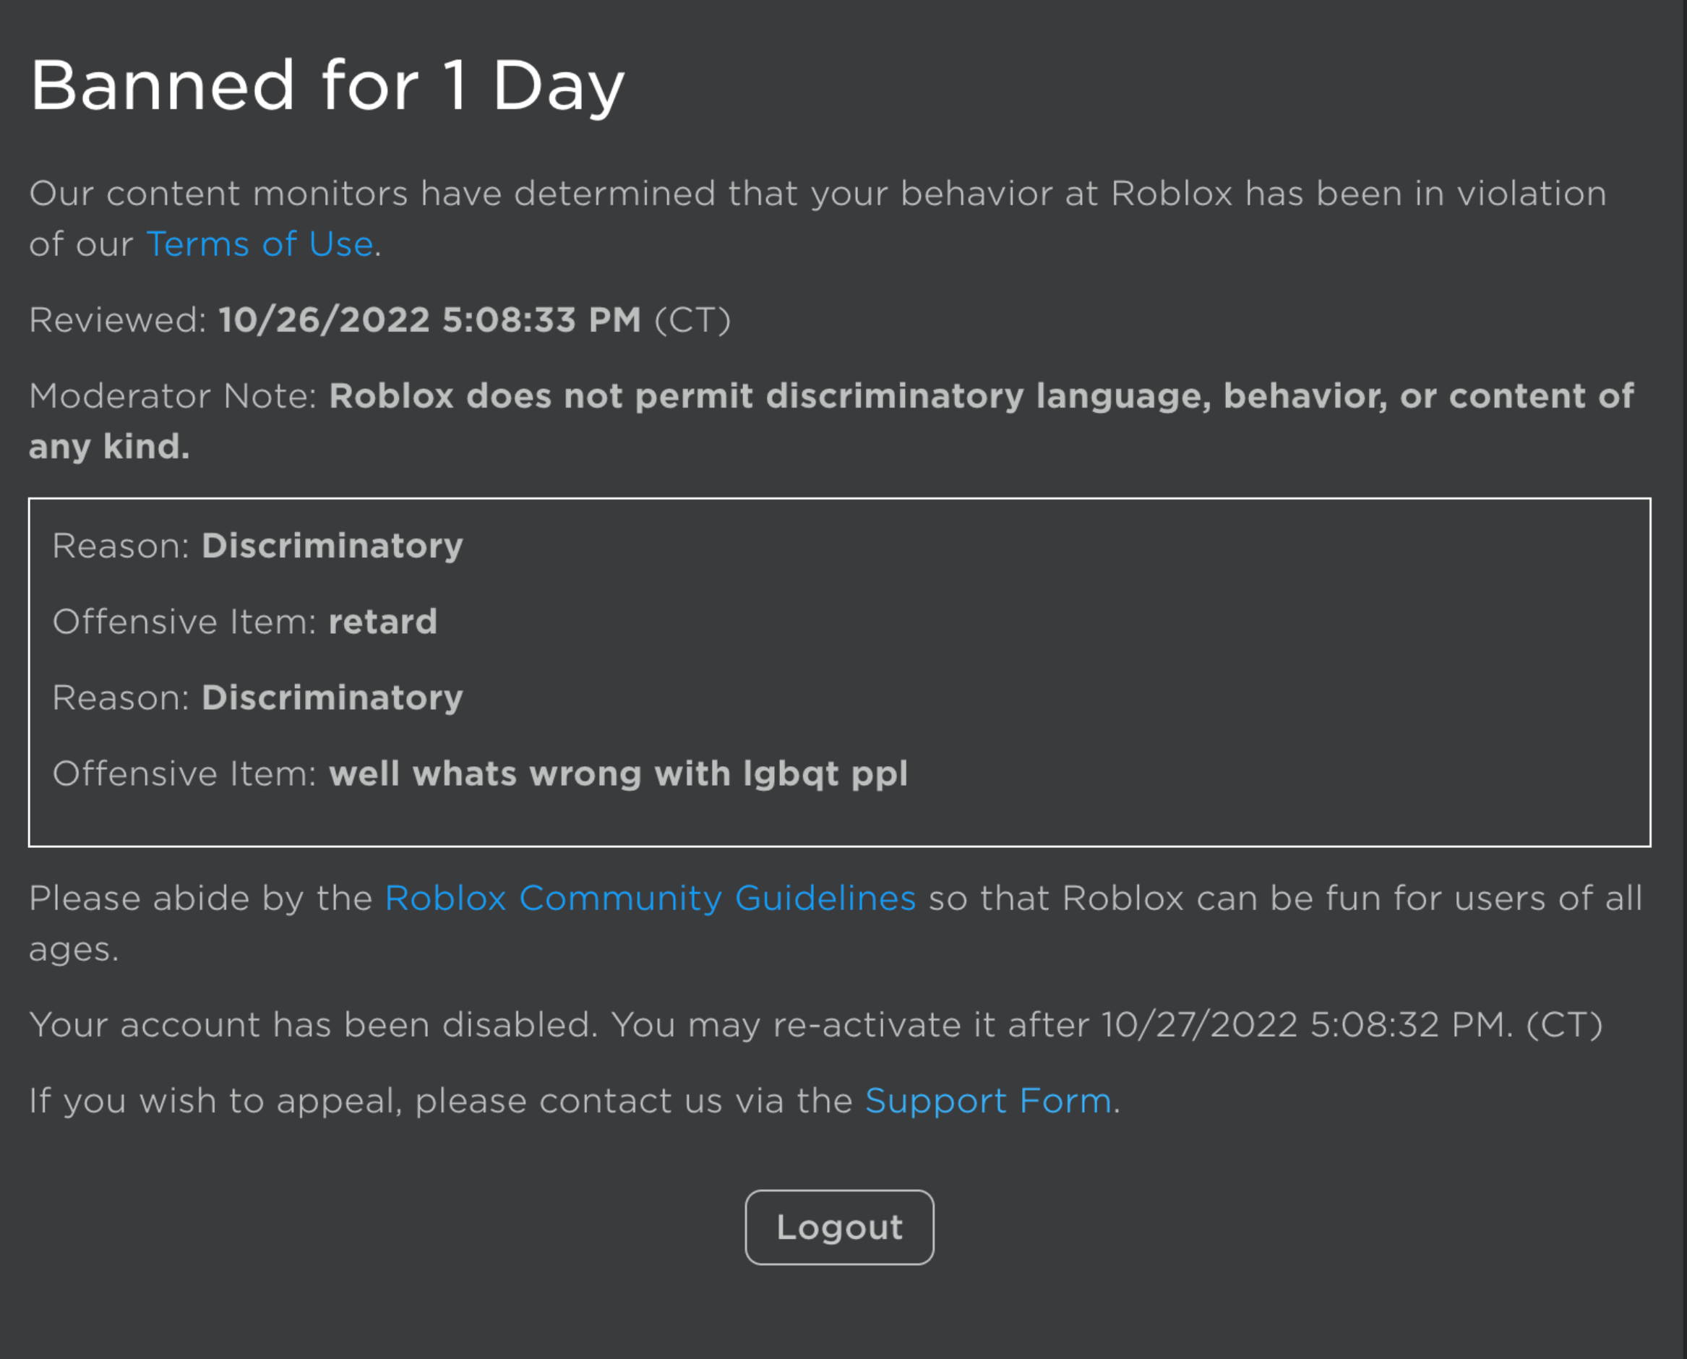Select the first "Reason: Discriminatory" line
1687x1359 pixels.
click(257, 546)
